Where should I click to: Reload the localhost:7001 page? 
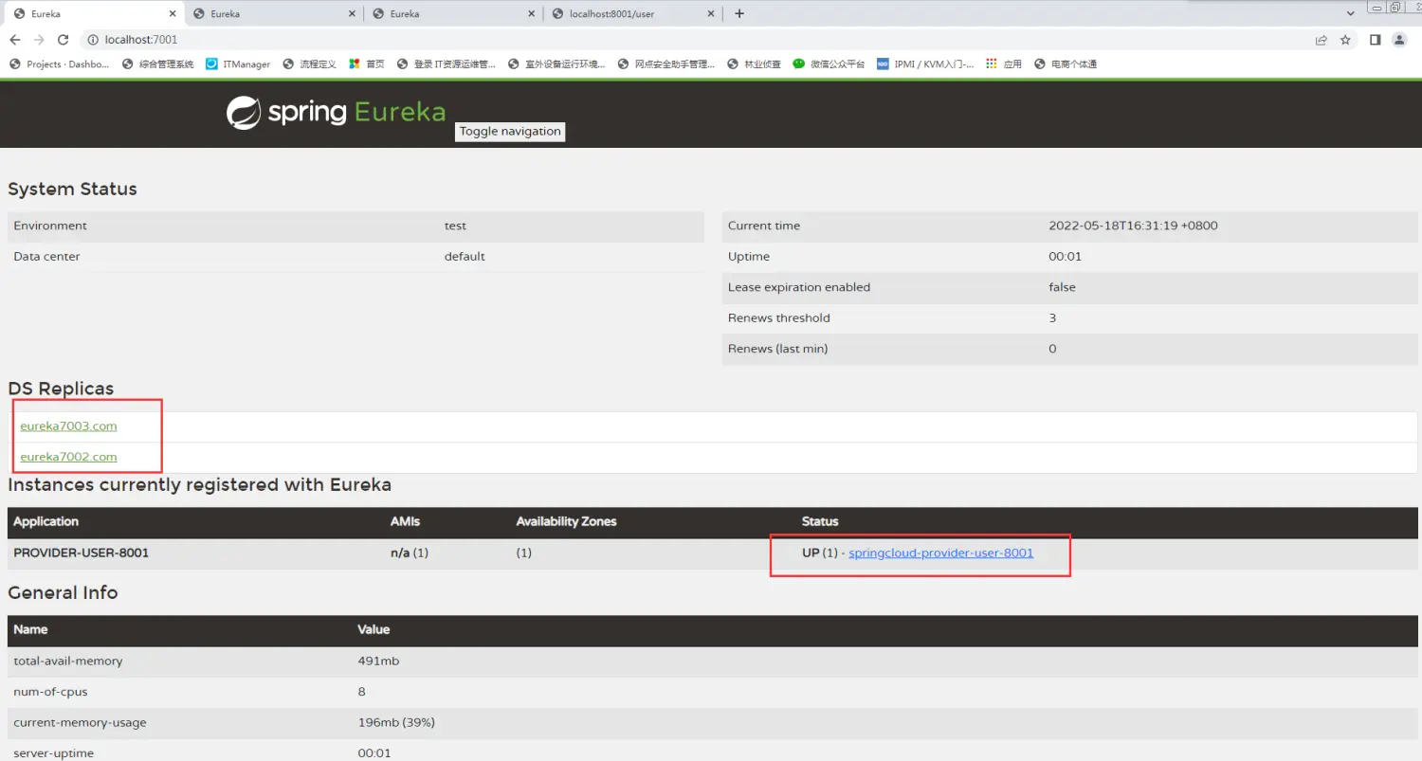point(64,40)
